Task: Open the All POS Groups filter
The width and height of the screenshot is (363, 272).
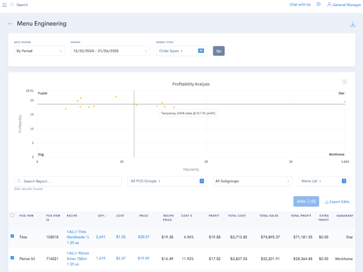Action: click(x=167, y=181)
